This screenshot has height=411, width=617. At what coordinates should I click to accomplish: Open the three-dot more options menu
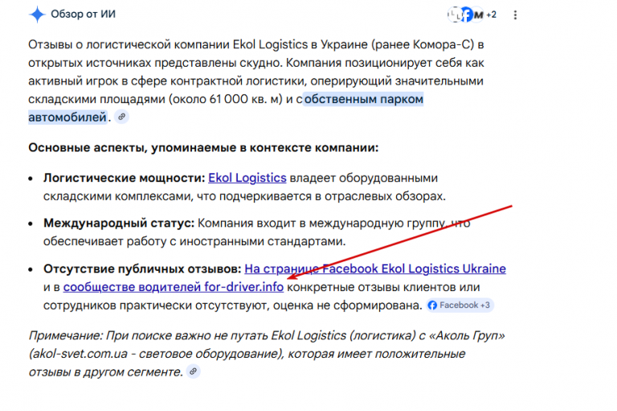515,15
